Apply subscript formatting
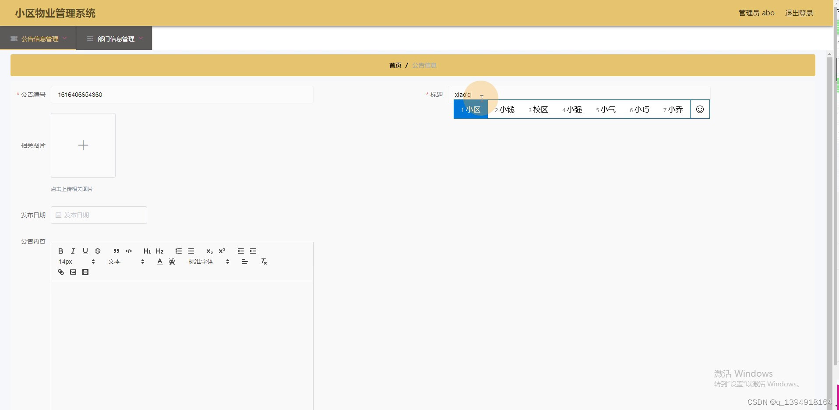Image resolution: width=839 pixels, height=410 pixels. coord(209,251)
